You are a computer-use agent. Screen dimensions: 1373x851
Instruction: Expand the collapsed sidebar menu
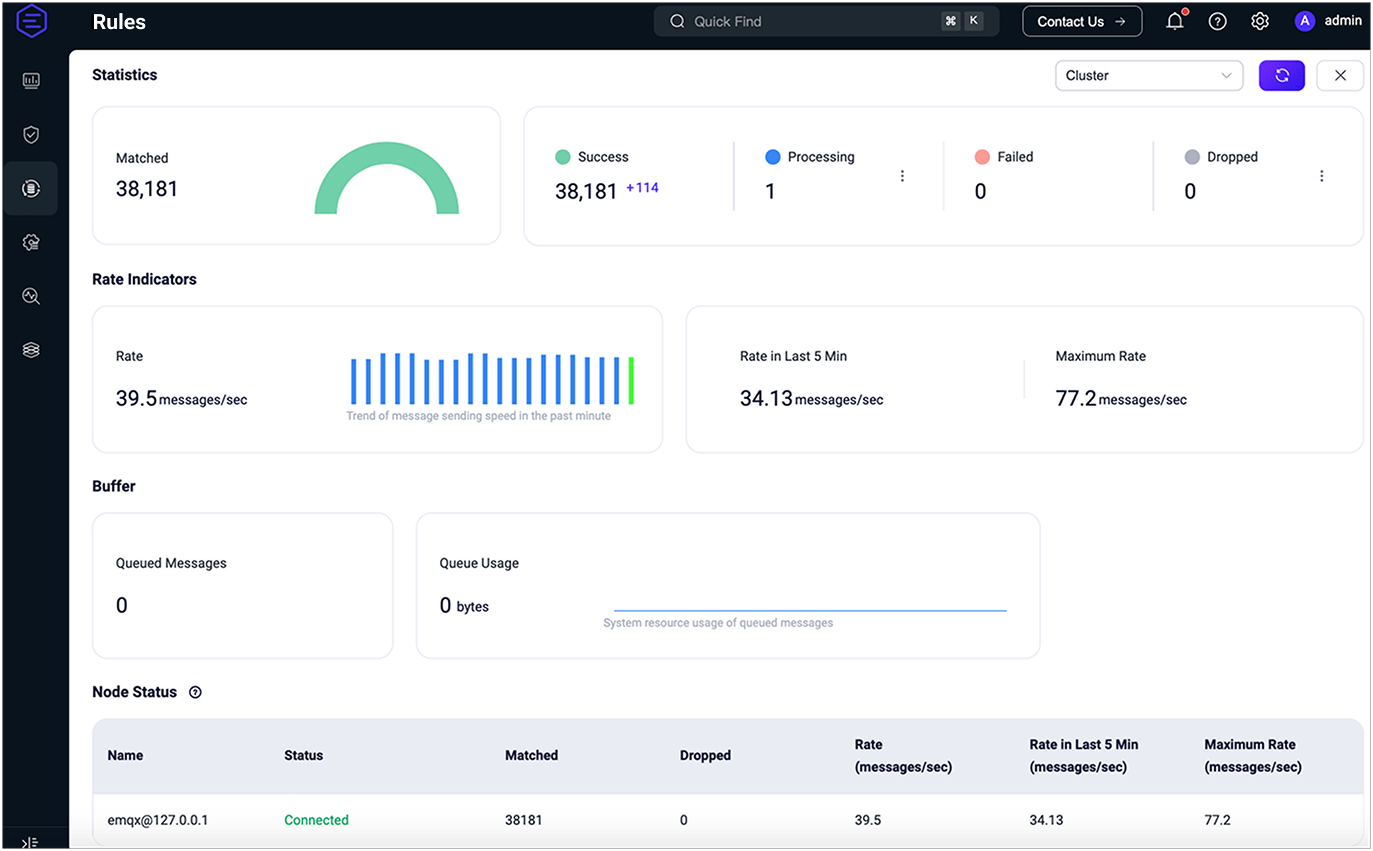pyautogui.click(x=30, y=842)
